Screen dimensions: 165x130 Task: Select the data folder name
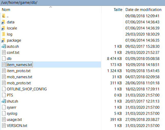[x=11, y=22]
